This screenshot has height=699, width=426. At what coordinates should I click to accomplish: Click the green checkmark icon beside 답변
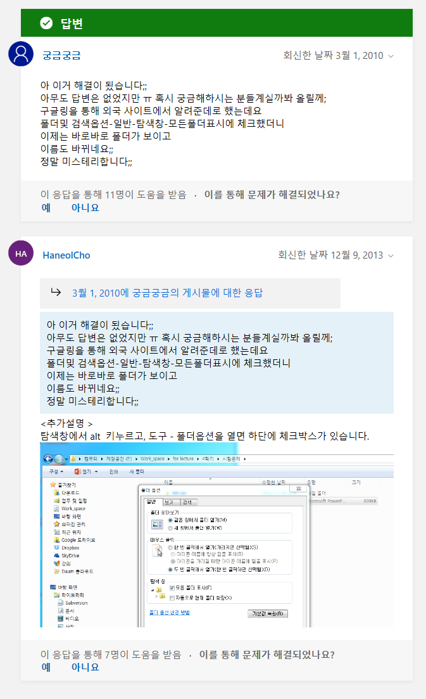pyautogui.click(x=46, y=23)
